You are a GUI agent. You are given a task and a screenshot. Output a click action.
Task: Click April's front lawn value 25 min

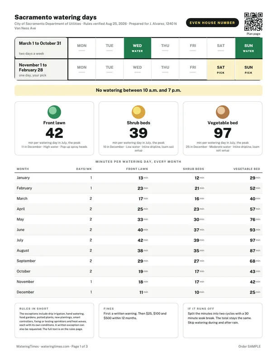pyautogui.click(x=143, y=209)
